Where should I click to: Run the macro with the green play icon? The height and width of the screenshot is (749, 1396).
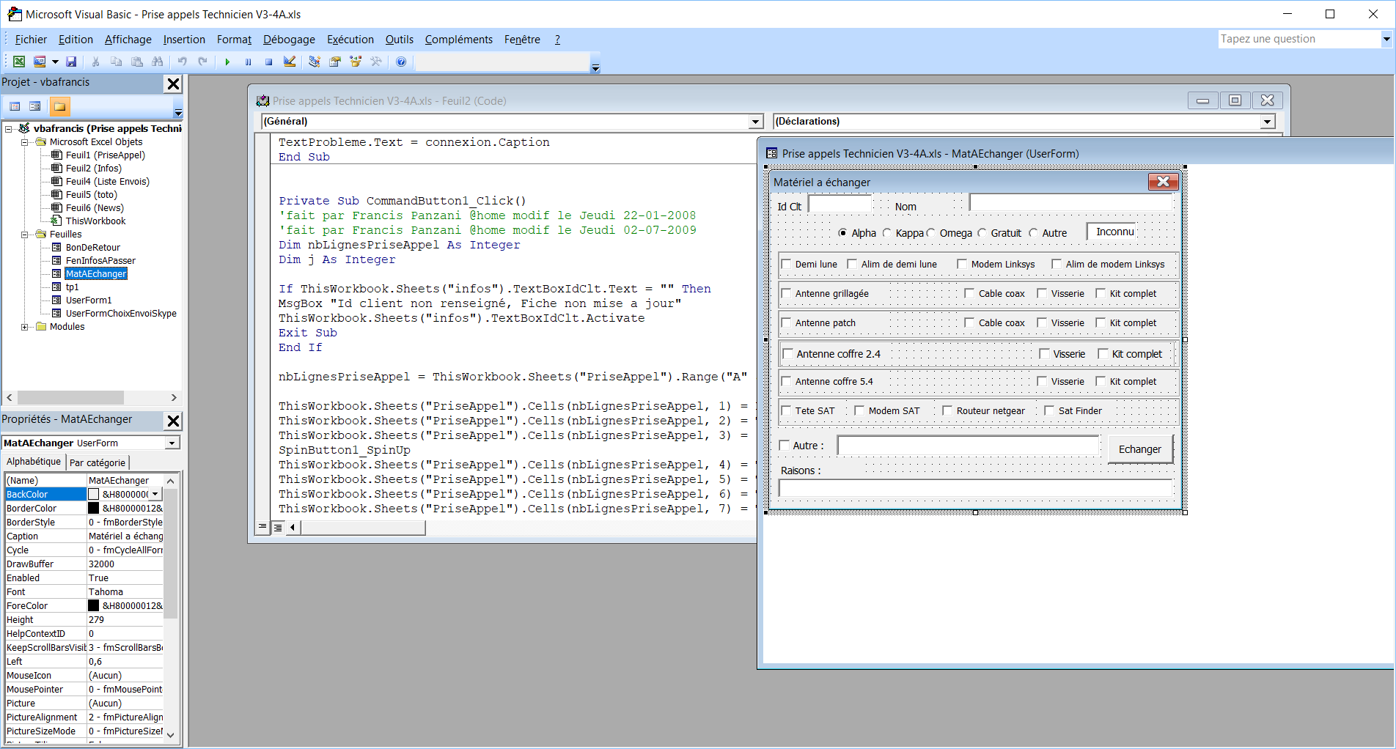click(x=227, y=62)
